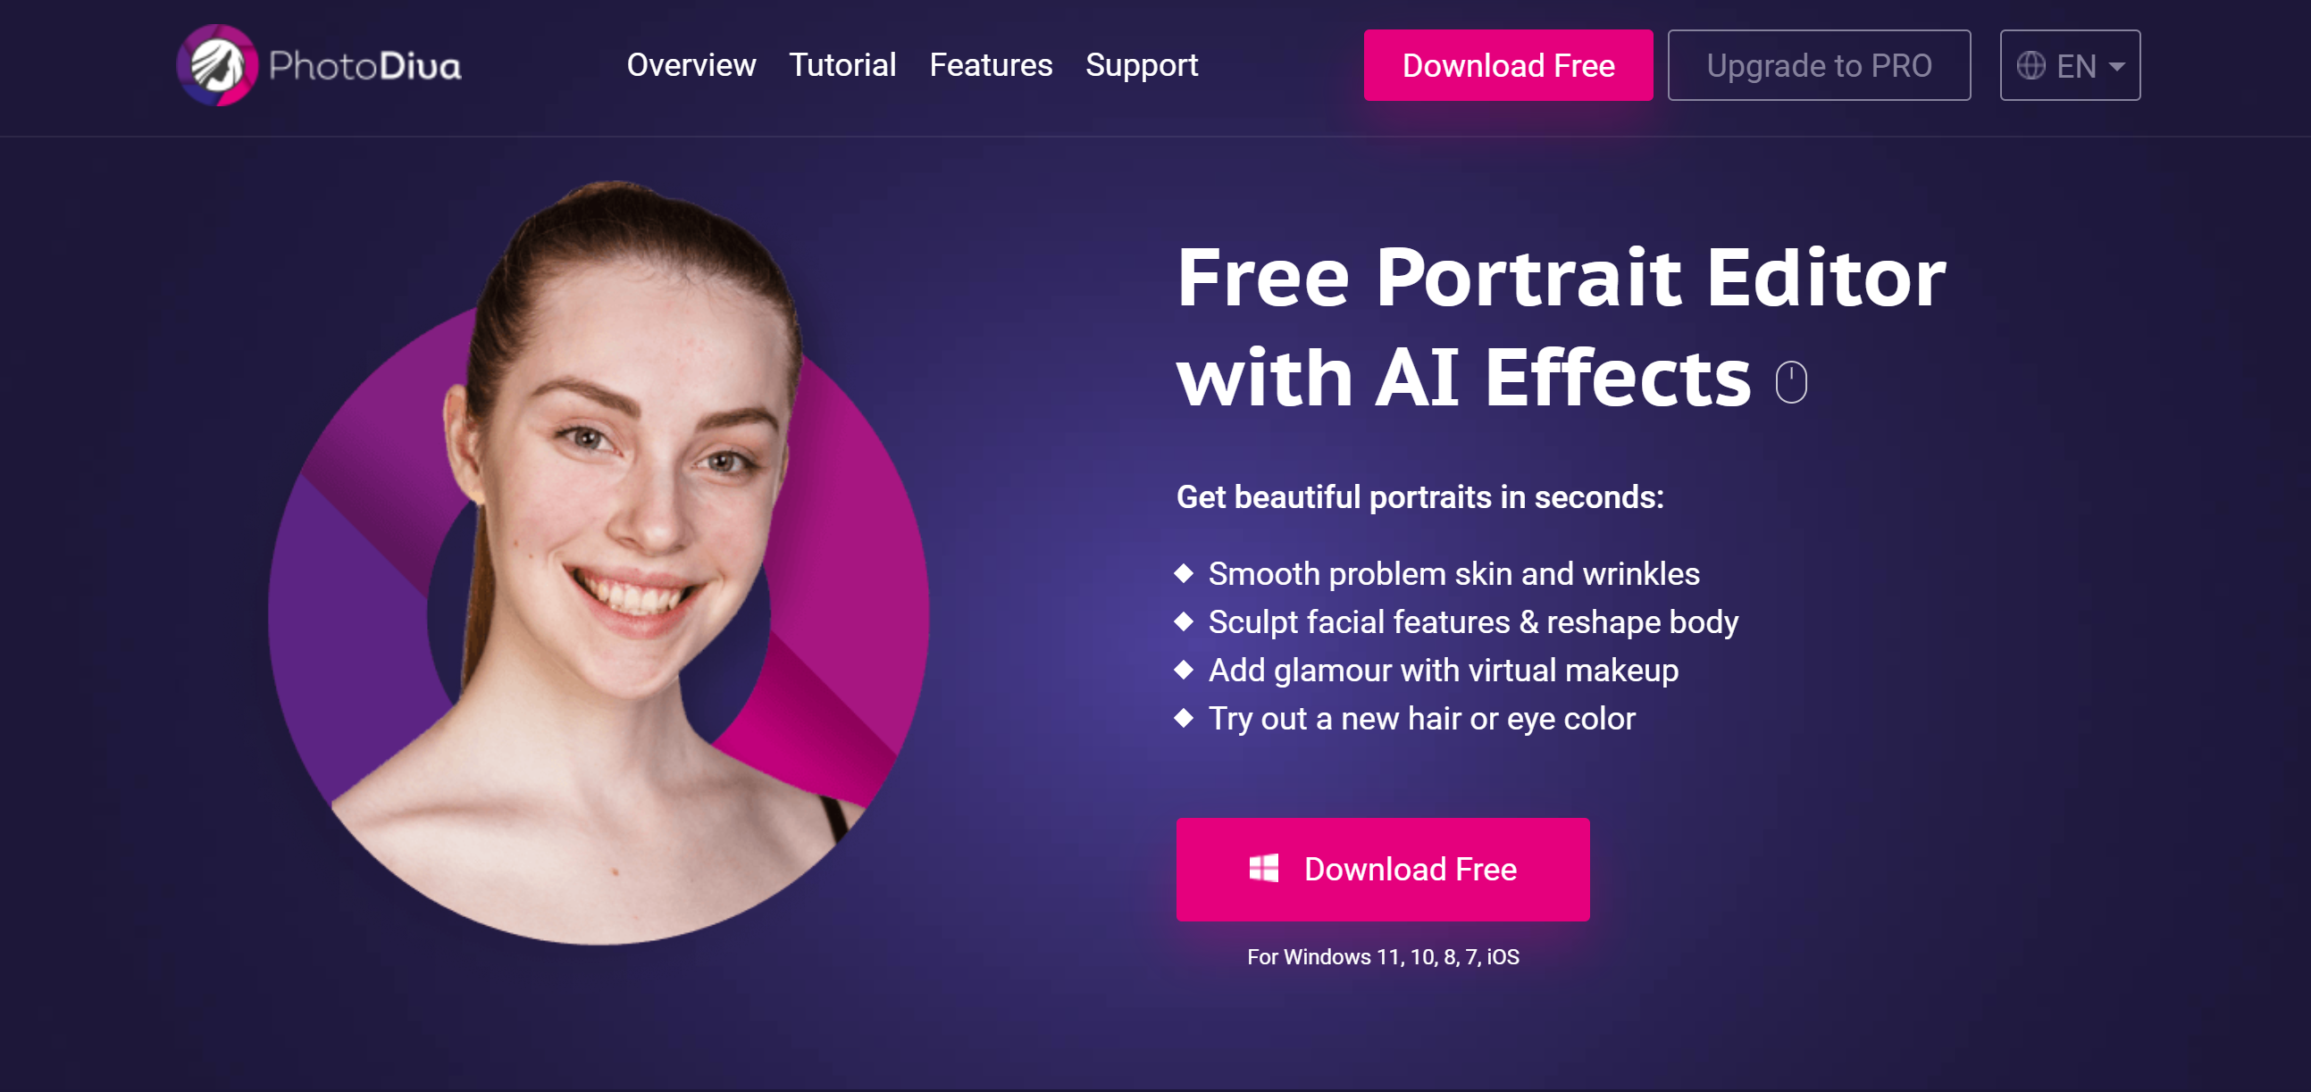Click the large Download Free hero button
Image resolution: width=2311 pixels, height=1092 pixels.
(1383, 869)
